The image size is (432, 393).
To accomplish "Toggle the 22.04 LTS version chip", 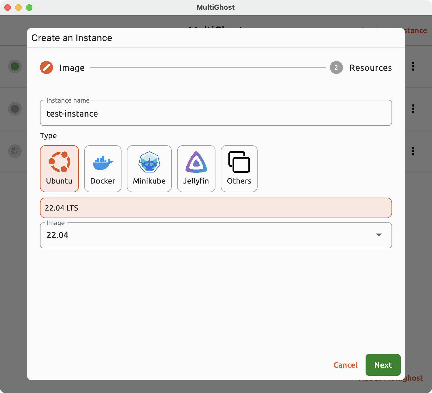I will 215,208.
